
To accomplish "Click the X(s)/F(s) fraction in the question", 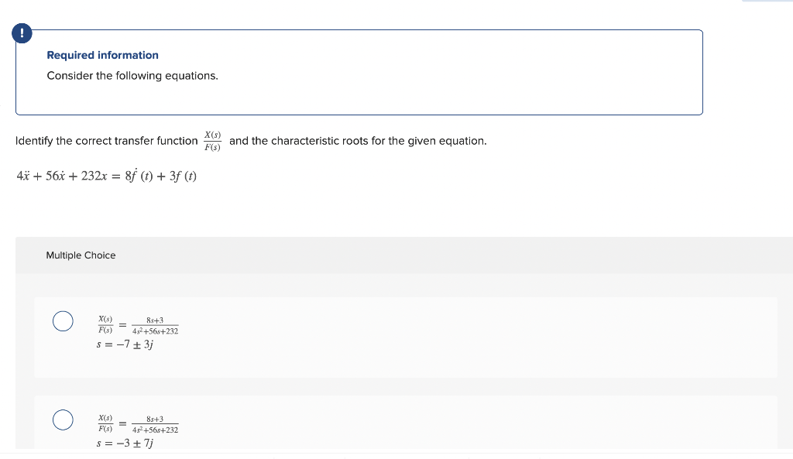I will 213,141.
